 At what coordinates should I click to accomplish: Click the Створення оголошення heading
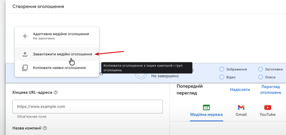(x=38, y=7)
